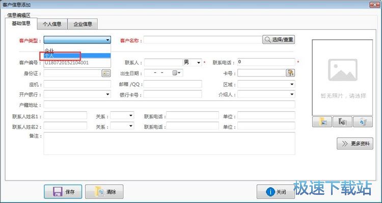Image resolution: width=382 pixels, height=203 pixels.
Task: Expand the 区域 dropdown
Action: pos(292,85)
